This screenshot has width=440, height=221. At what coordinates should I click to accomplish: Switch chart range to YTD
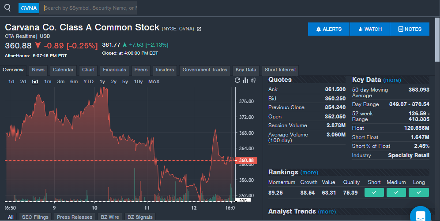tap(88, 81)
